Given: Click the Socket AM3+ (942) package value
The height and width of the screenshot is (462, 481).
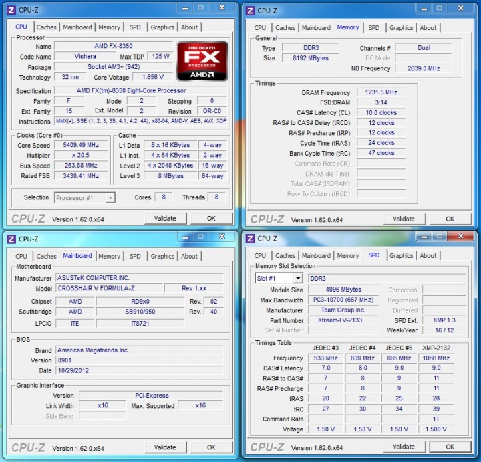Looking at the screenshot, I should [114, 67].
